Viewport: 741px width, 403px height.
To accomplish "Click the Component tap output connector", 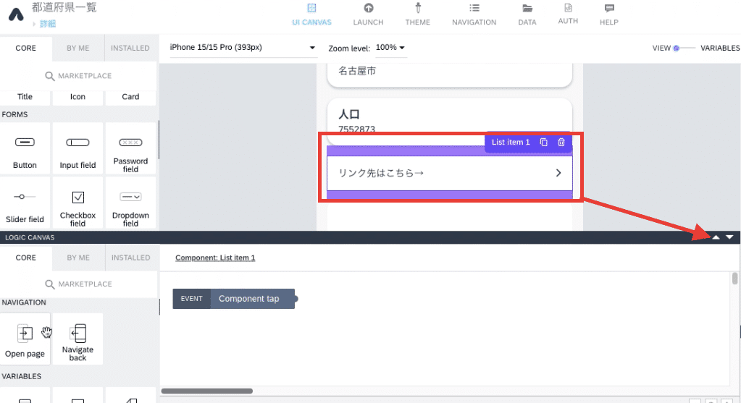I will (296, 299).
